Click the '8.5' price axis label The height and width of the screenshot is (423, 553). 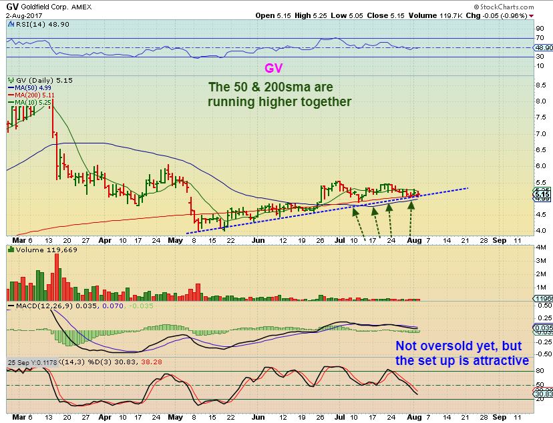pyautogui.click(x=541, y=85)
